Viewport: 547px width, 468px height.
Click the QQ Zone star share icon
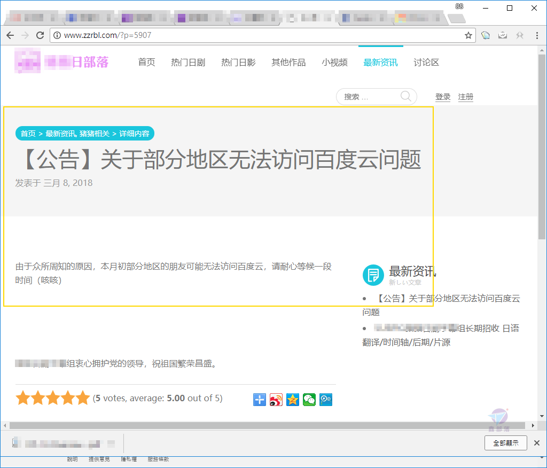[292, 400]
